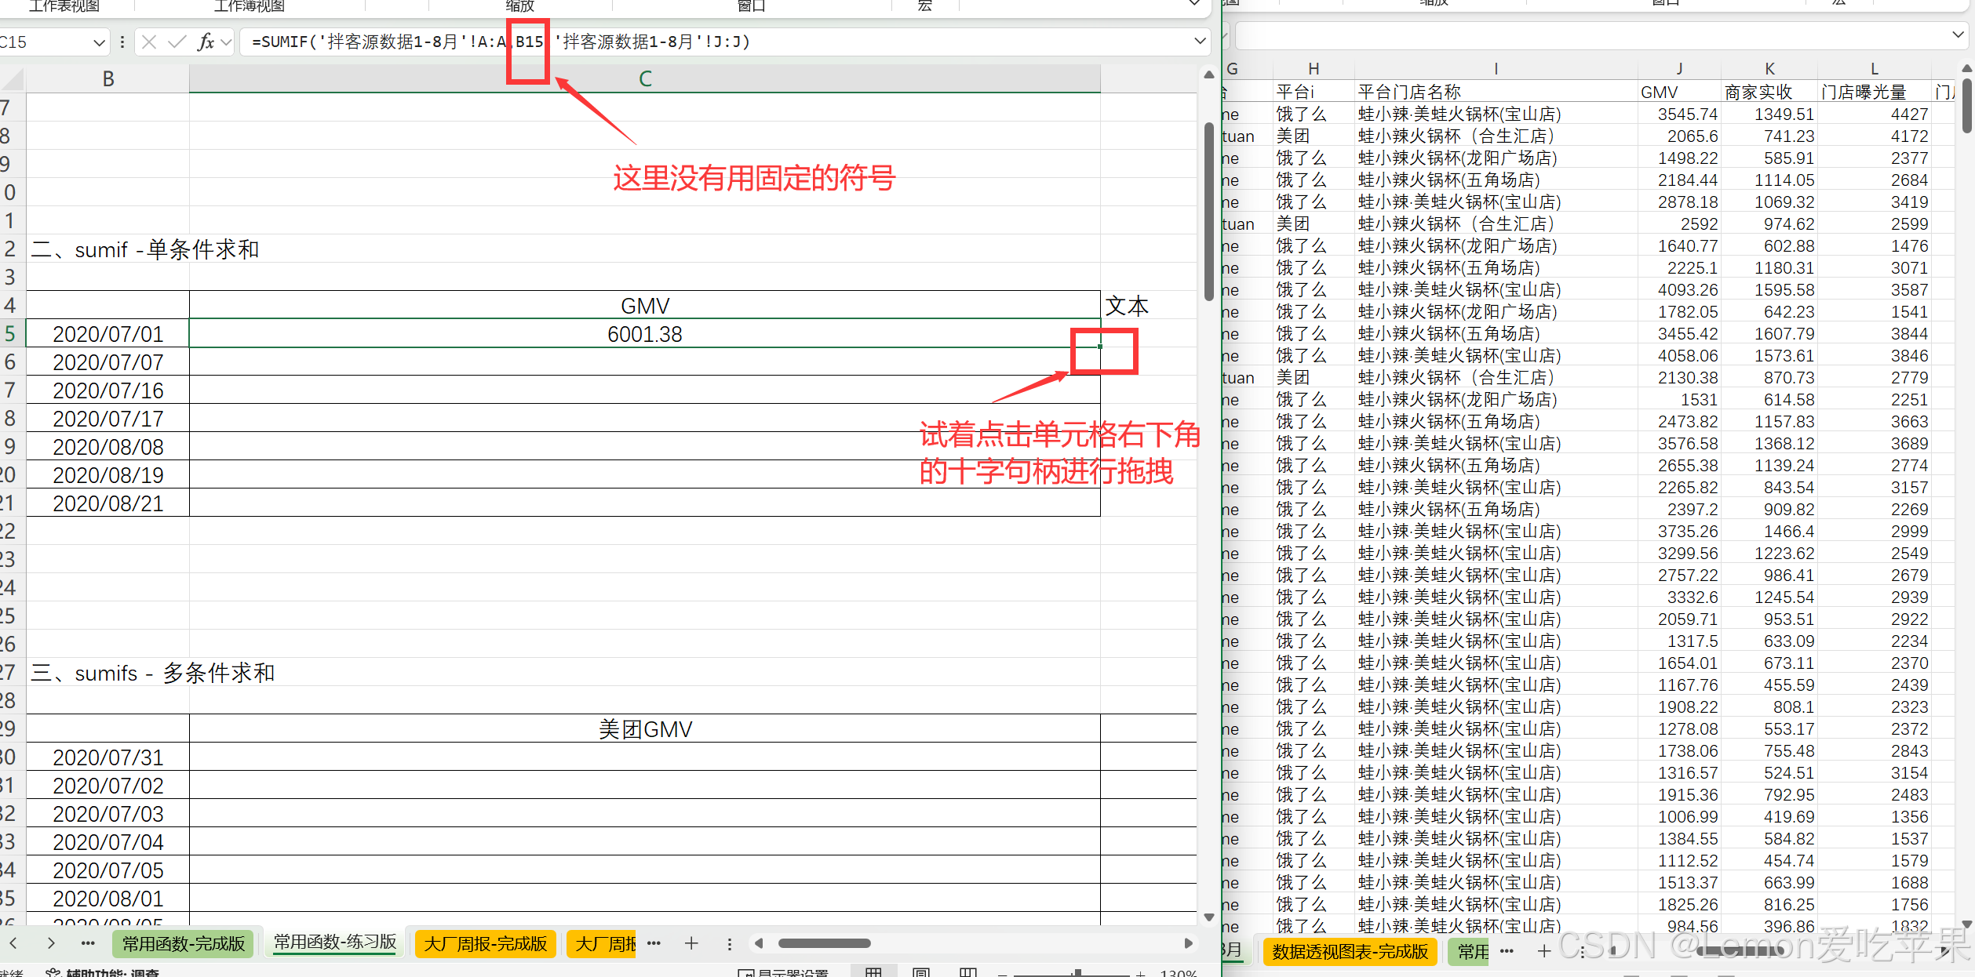The width and height of the screenshot is (1975, 977).
Task: Open Display Settings in status bar
Action: click(x=783, y=973)
